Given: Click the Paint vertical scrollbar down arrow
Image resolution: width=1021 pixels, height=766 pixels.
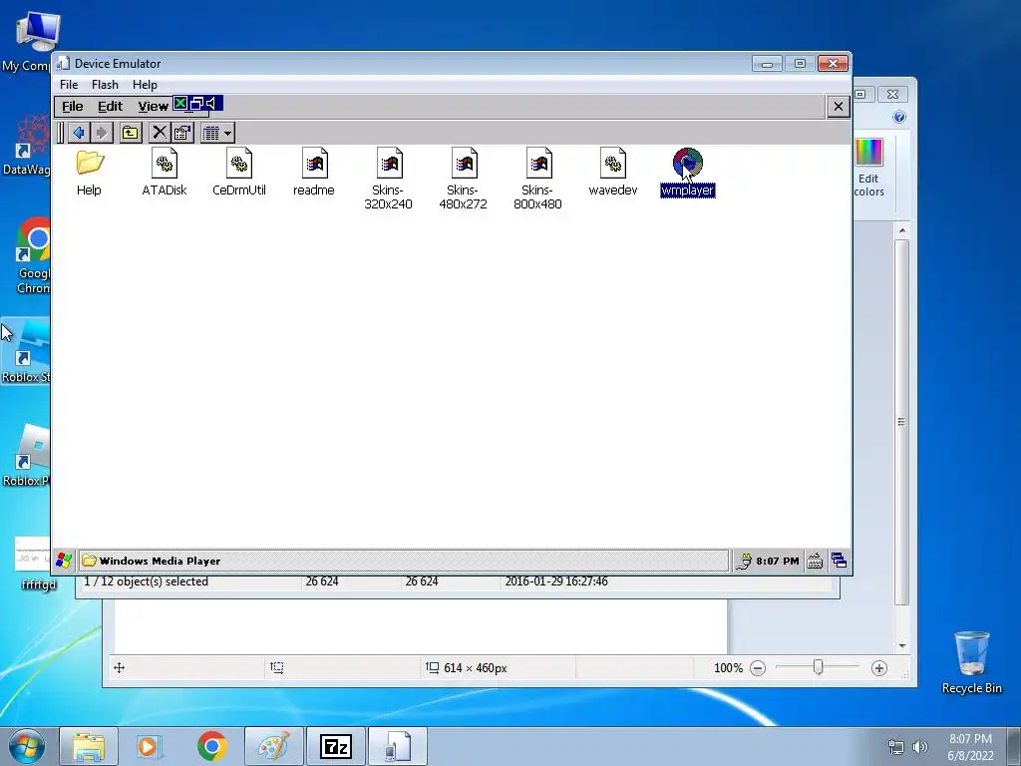Looking at the screenshot, I should pos(901,645).
